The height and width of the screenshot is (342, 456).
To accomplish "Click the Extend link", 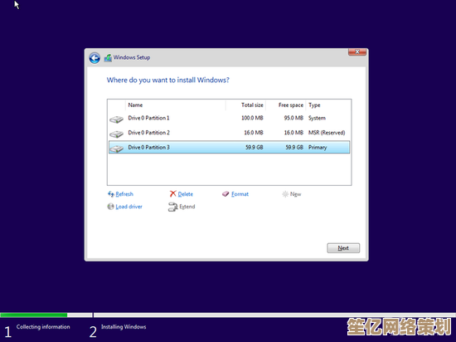I will point(187,207).
